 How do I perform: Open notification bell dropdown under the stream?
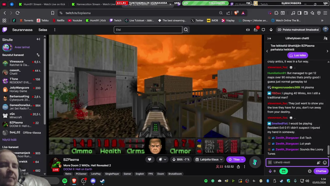point(162,160)
